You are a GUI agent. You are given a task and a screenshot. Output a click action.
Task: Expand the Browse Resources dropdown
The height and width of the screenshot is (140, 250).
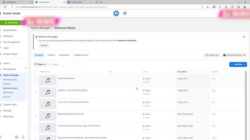click(x=234, y=55)
